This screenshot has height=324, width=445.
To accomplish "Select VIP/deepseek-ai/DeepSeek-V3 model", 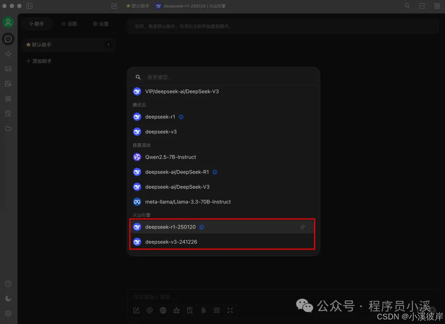I will (x=223, y=92).
